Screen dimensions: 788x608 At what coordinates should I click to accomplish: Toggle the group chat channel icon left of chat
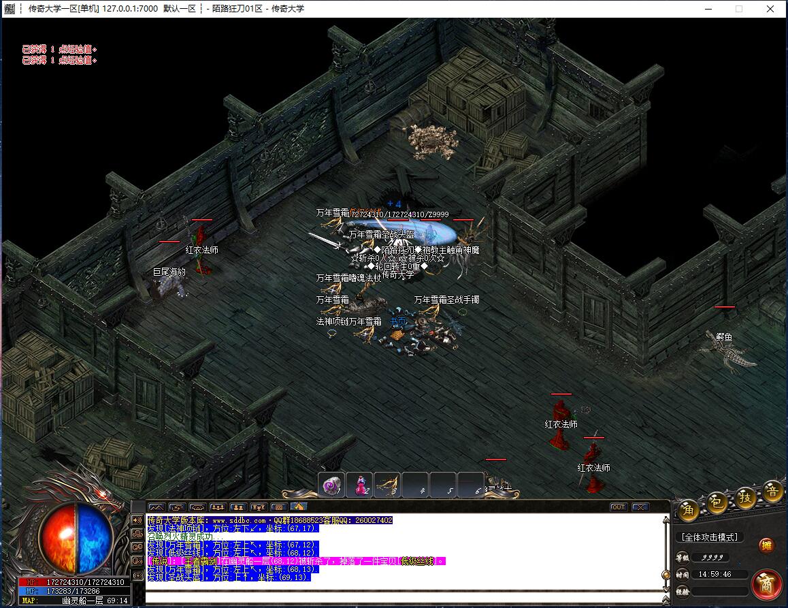137,534
